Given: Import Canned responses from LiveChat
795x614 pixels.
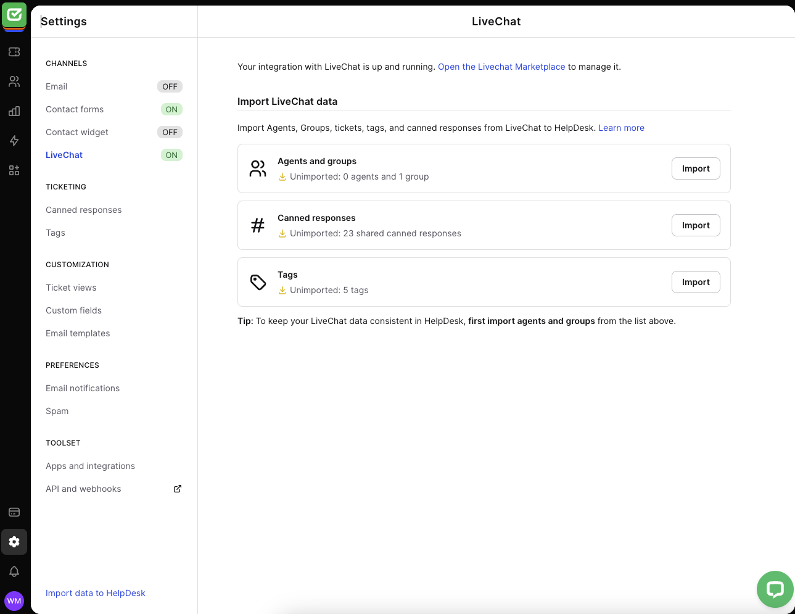Looking at the screenshot, I should point(696,225).
